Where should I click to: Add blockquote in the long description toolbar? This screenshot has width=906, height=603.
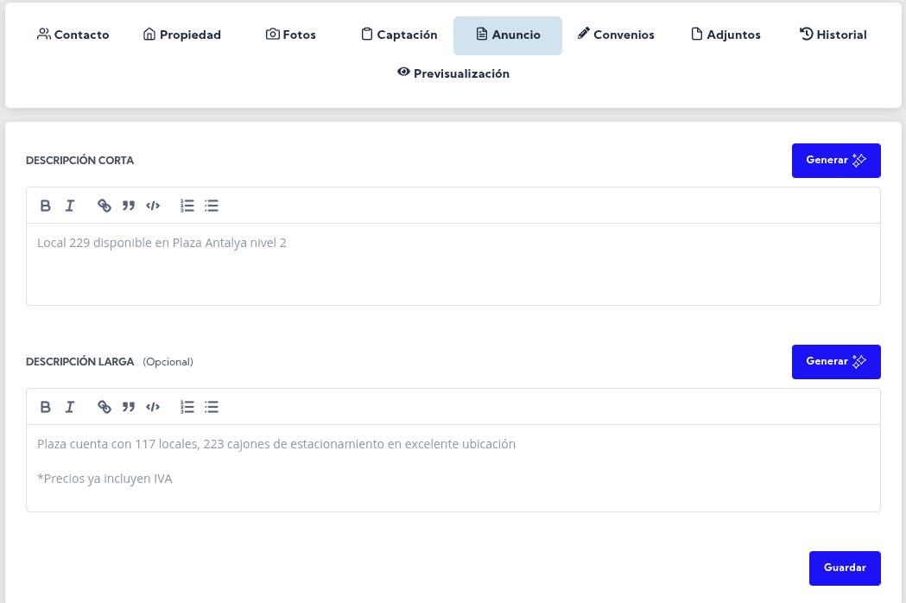(x=129, y=407)
